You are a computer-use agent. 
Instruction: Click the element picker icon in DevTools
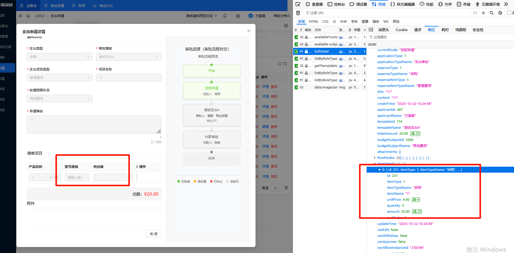298,4
